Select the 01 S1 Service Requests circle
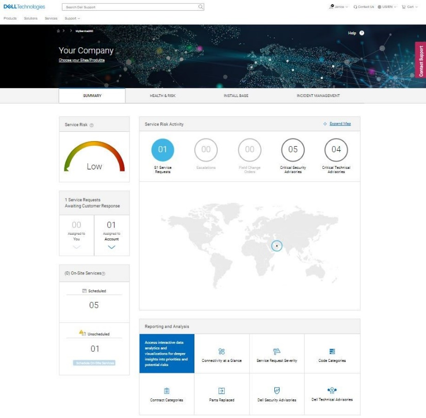The width and height of the screenshot is (426, 418). (162, 150)
